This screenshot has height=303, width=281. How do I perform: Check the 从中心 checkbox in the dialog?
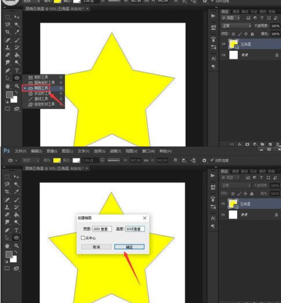pos(83,237)
